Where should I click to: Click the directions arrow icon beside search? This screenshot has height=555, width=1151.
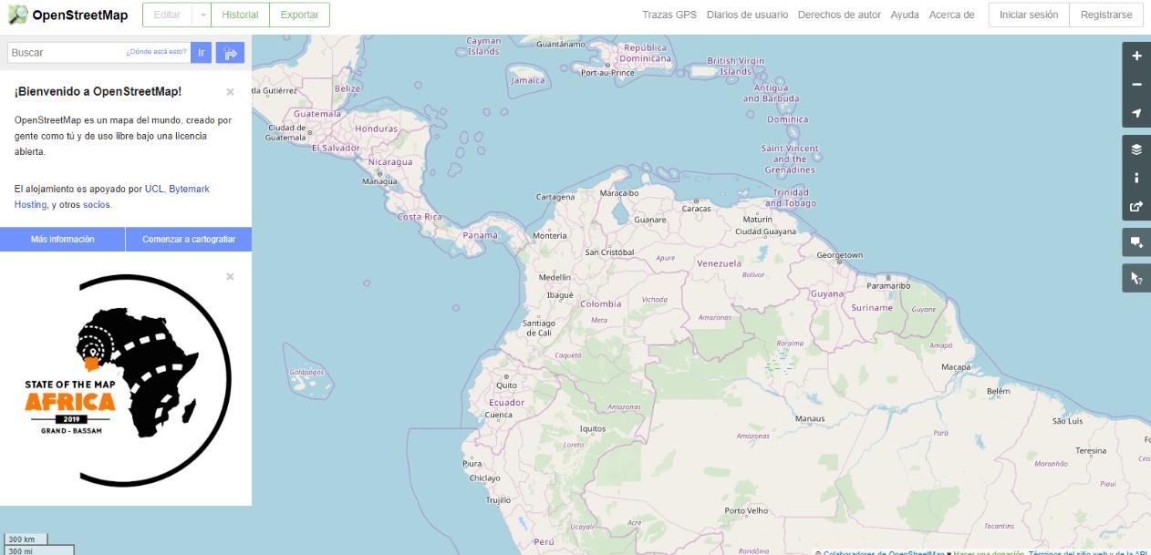(230, 53)
